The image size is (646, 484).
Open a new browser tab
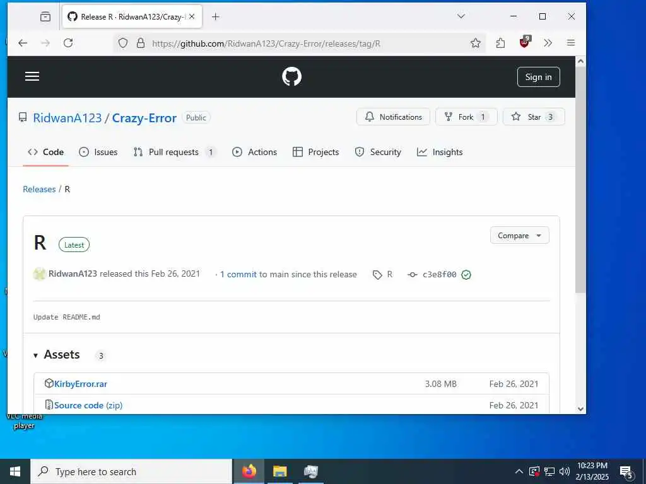click(215, 16)
